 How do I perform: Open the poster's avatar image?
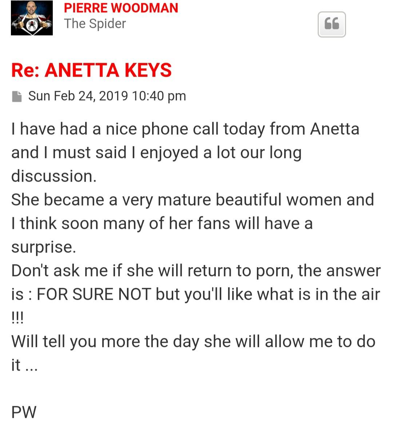[32, 18]
